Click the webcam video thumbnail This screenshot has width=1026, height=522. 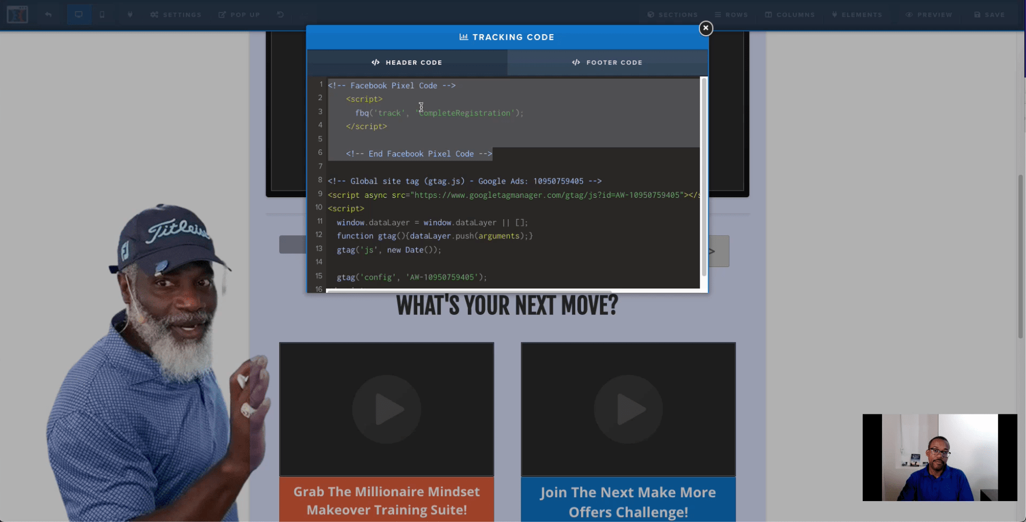tap(940, 457)
